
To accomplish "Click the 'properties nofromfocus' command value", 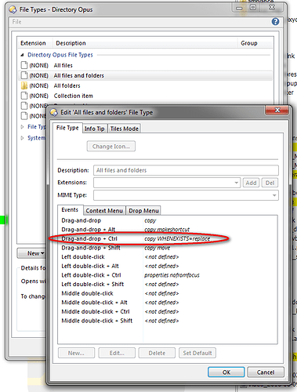I will coord(172,275).
